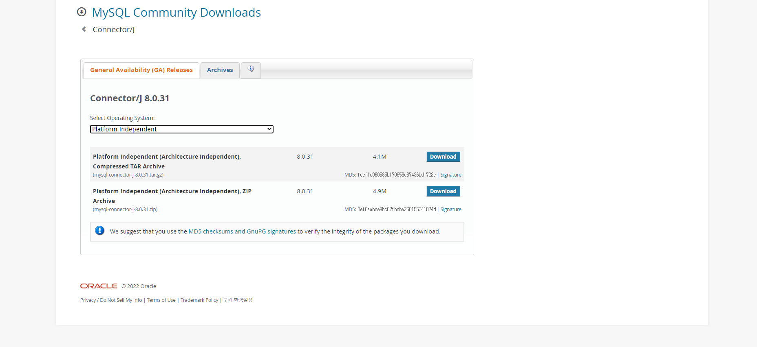Click the mysql-connector-j-8.0.31.tar.gz filename text

pyautogui.click(x=128, y=175)
